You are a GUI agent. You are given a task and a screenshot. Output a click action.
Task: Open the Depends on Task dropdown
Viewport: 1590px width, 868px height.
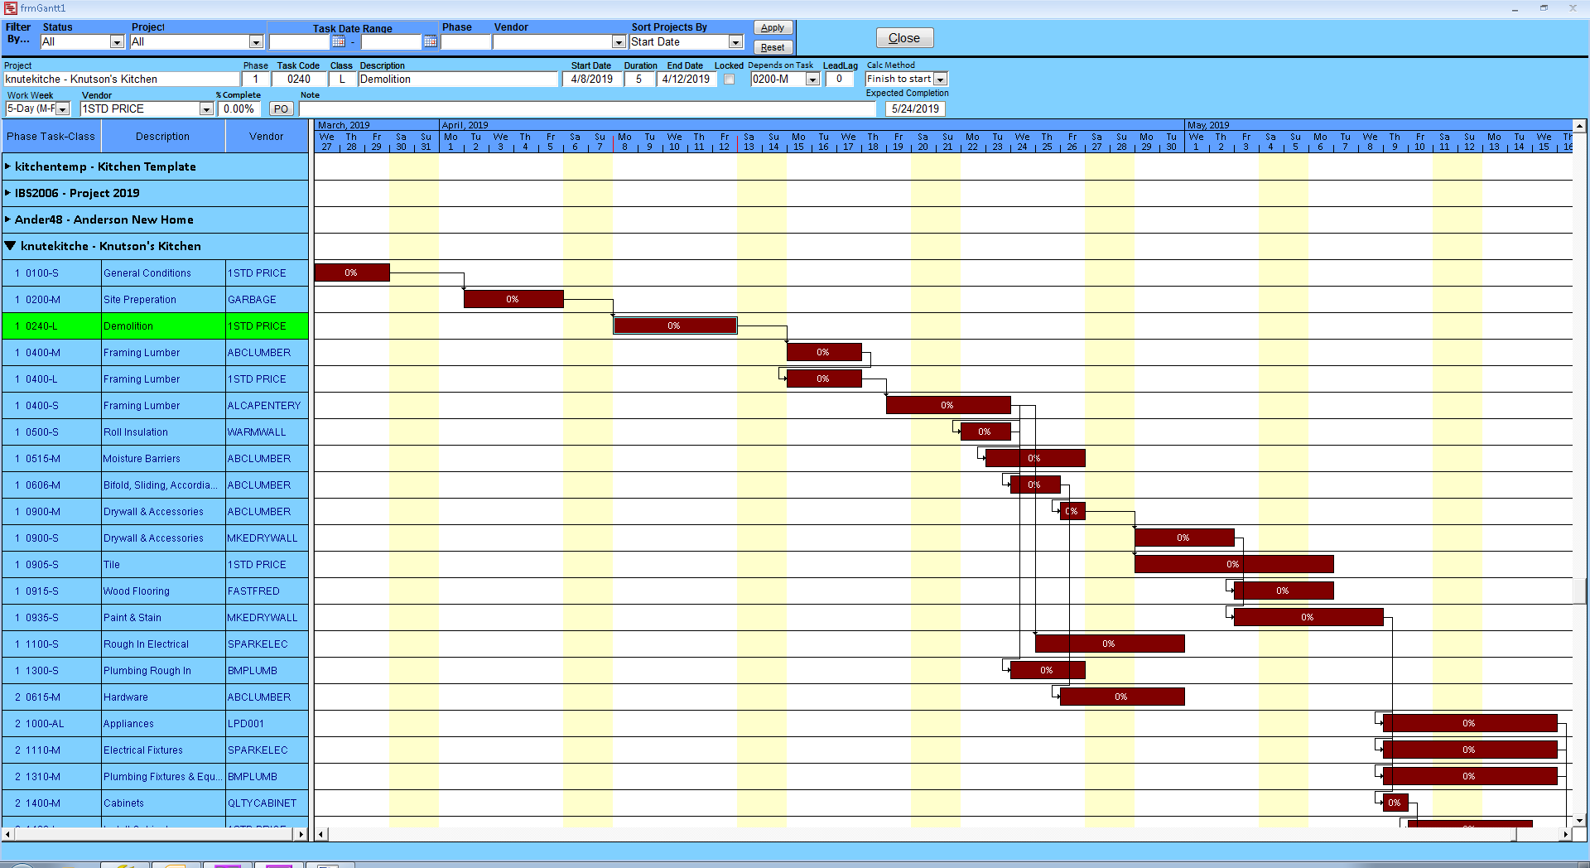click(812, 79)
